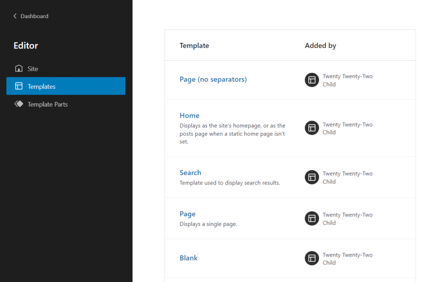Open the Blank template

point(188,258)
